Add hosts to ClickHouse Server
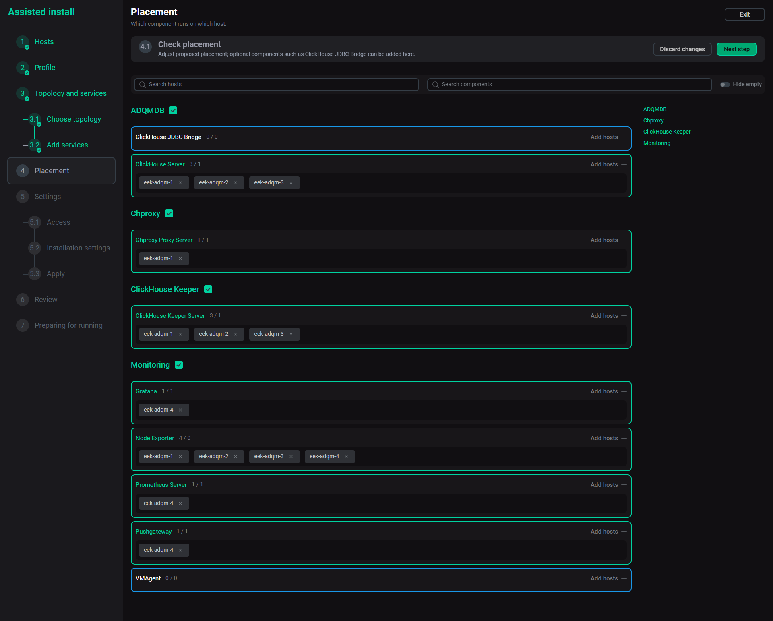This screenshot has width=773, height=621. tap(608, 164)
